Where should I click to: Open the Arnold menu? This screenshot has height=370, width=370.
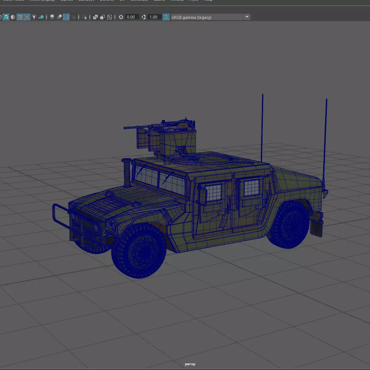click(177, 1)
